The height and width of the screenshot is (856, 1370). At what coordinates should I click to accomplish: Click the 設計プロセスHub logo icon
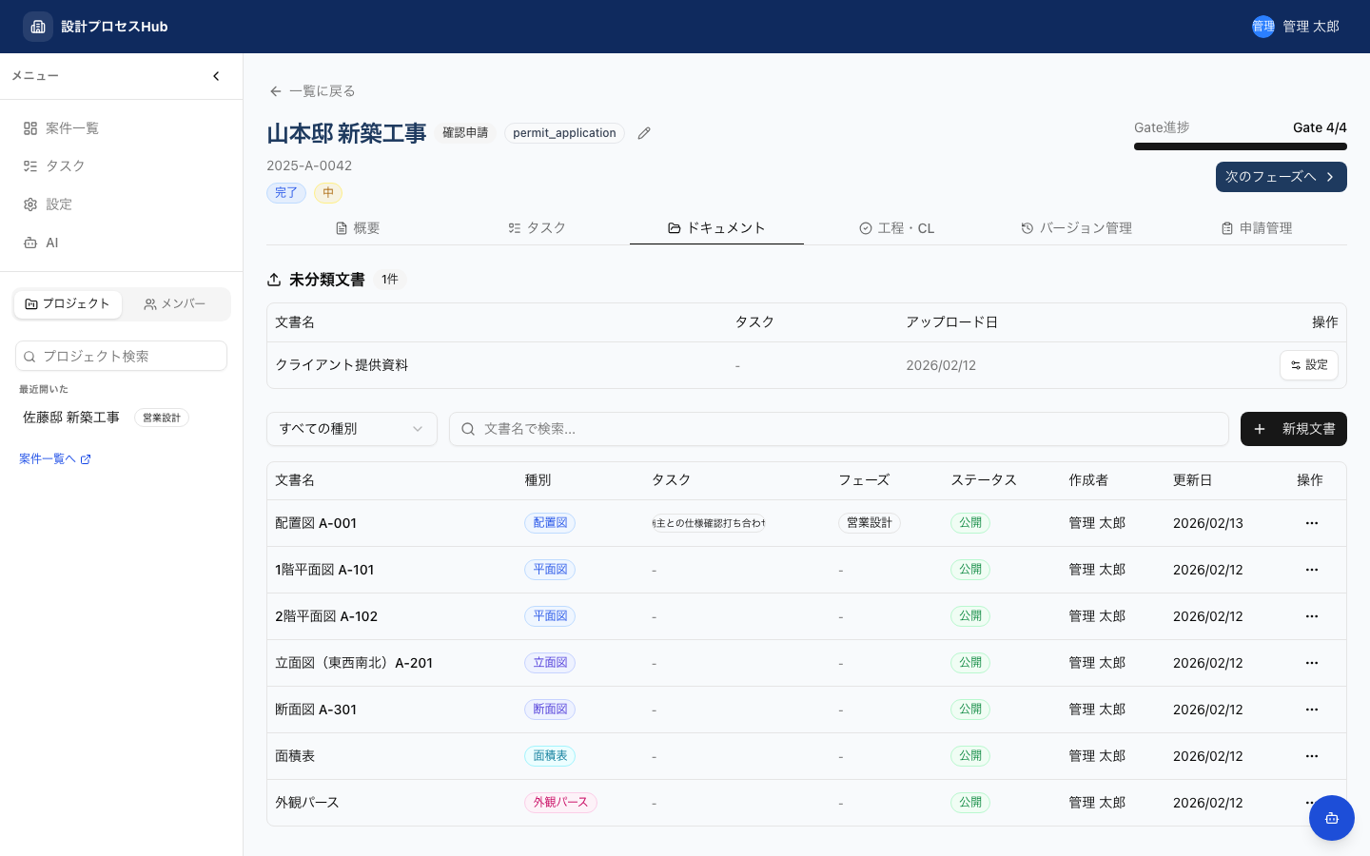(38, 27)
